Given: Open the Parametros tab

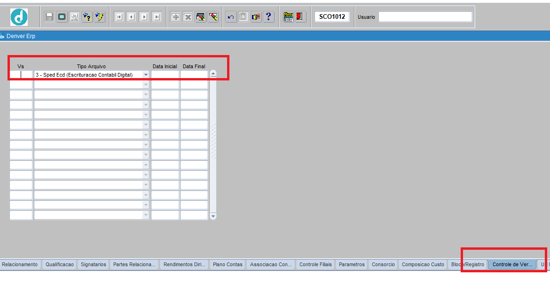Looking at the screenshot, I should coord(352,264).
